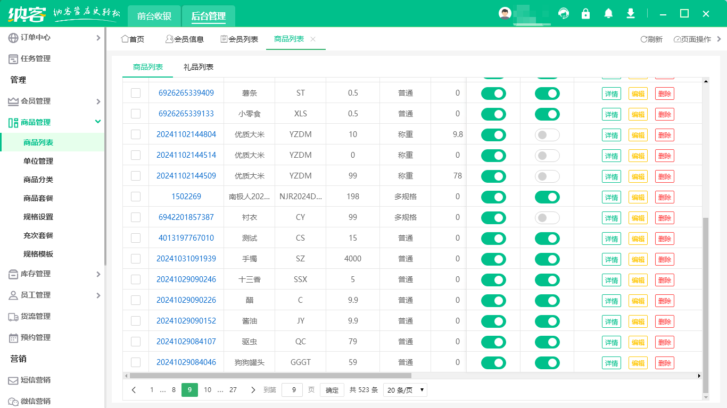The width and height of the screenshot is (727, 408).
Task: Jump to last page 27
Action: (x=233, y=390)
